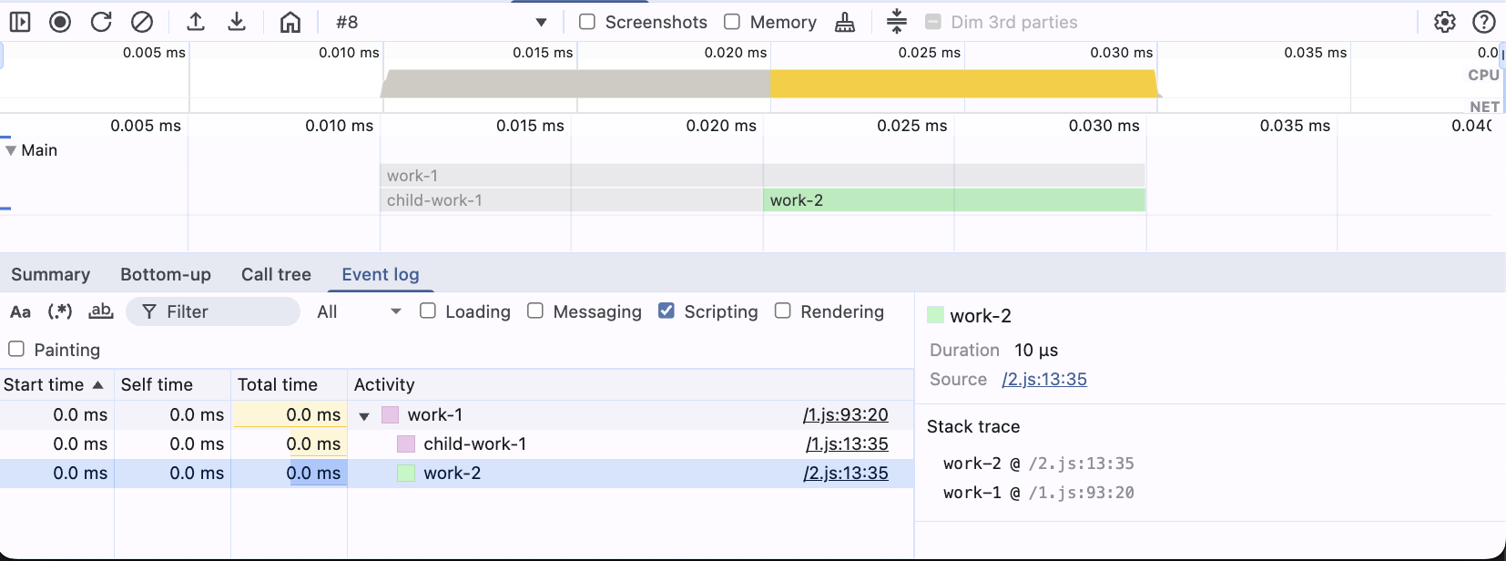Go to the landing page home icon
Viewport: 1506px width, 561px height.
click(x=290, y=22)
